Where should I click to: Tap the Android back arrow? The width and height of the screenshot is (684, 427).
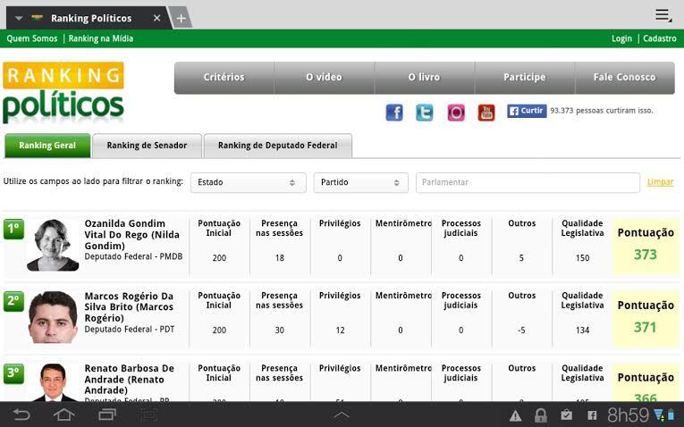pyautogui.click(x=21, y=415)
